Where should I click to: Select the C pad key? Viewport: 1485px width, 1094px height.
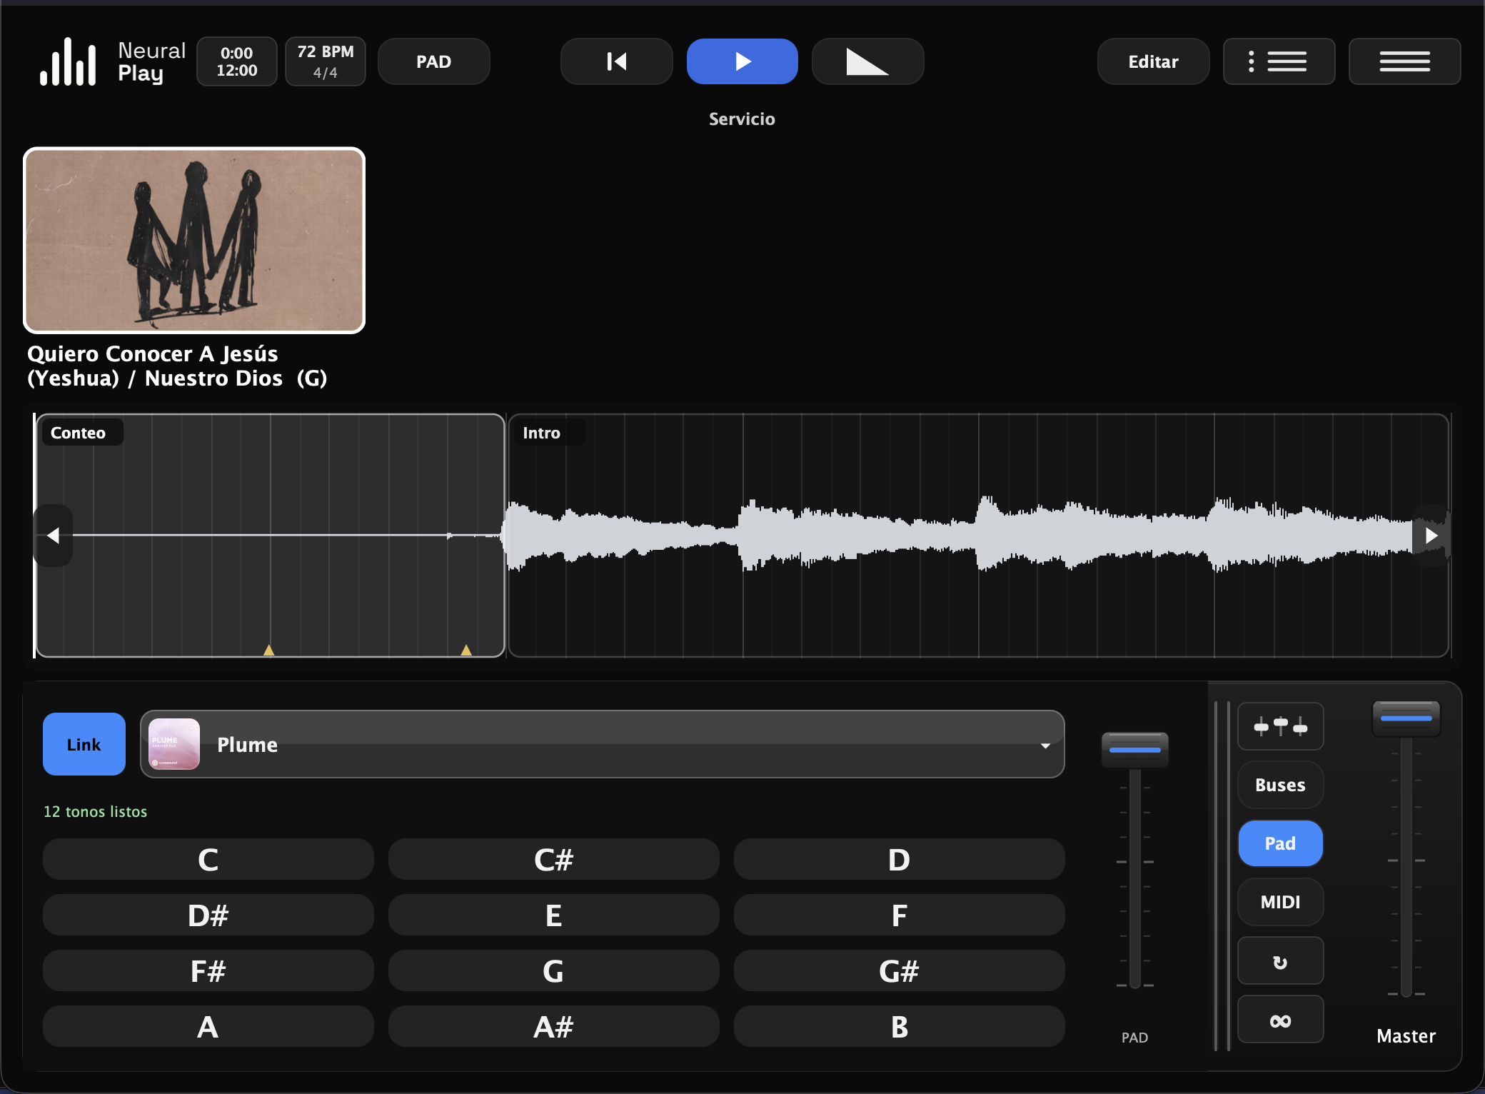click(208, 859)
